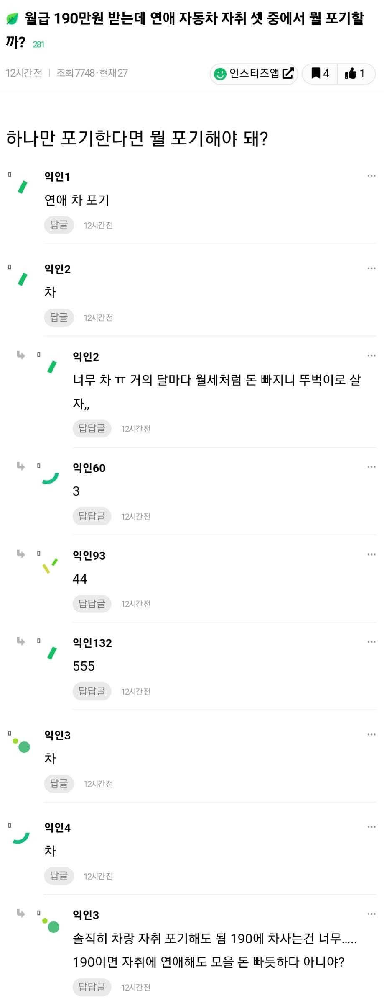Click the small marker left of 익인1's avatar

coord(10,175)
